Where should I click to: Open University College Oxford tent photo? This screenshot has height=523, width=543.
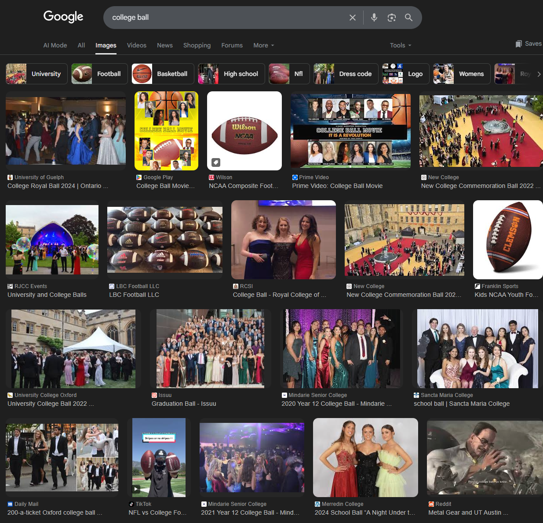(73, 349)
